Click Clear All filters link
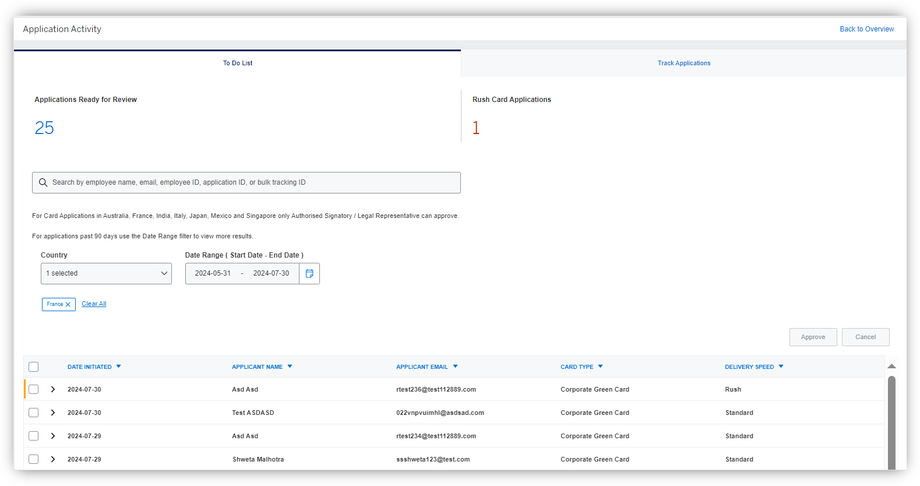The width and height of the screenshot is (920, 486). pos(94,304)
